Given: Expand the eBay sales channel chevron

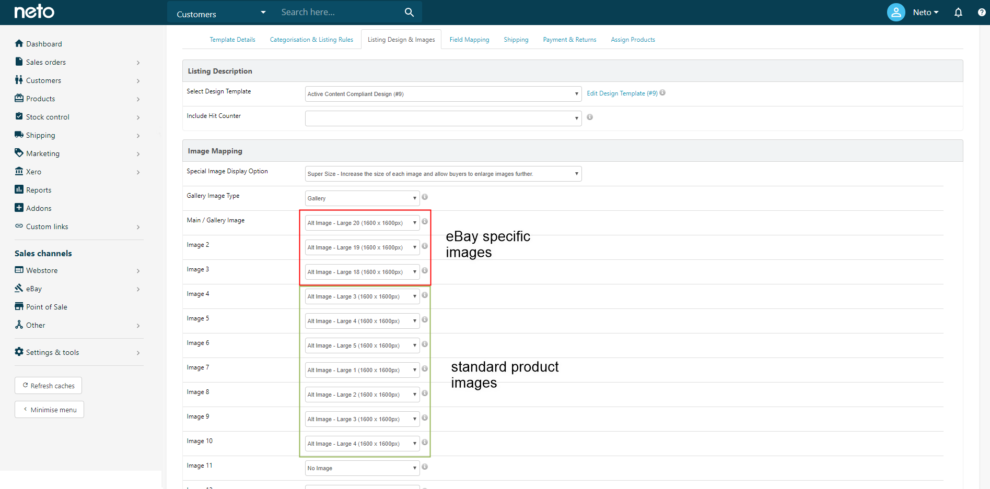Looking at the screenshot, I should pyautogui.click(x=138, y=289).
